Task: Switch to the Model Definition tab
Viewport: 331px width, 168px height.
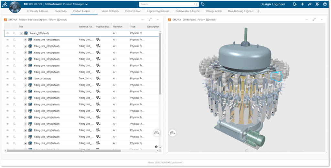Action: click(x=110, y=11)
